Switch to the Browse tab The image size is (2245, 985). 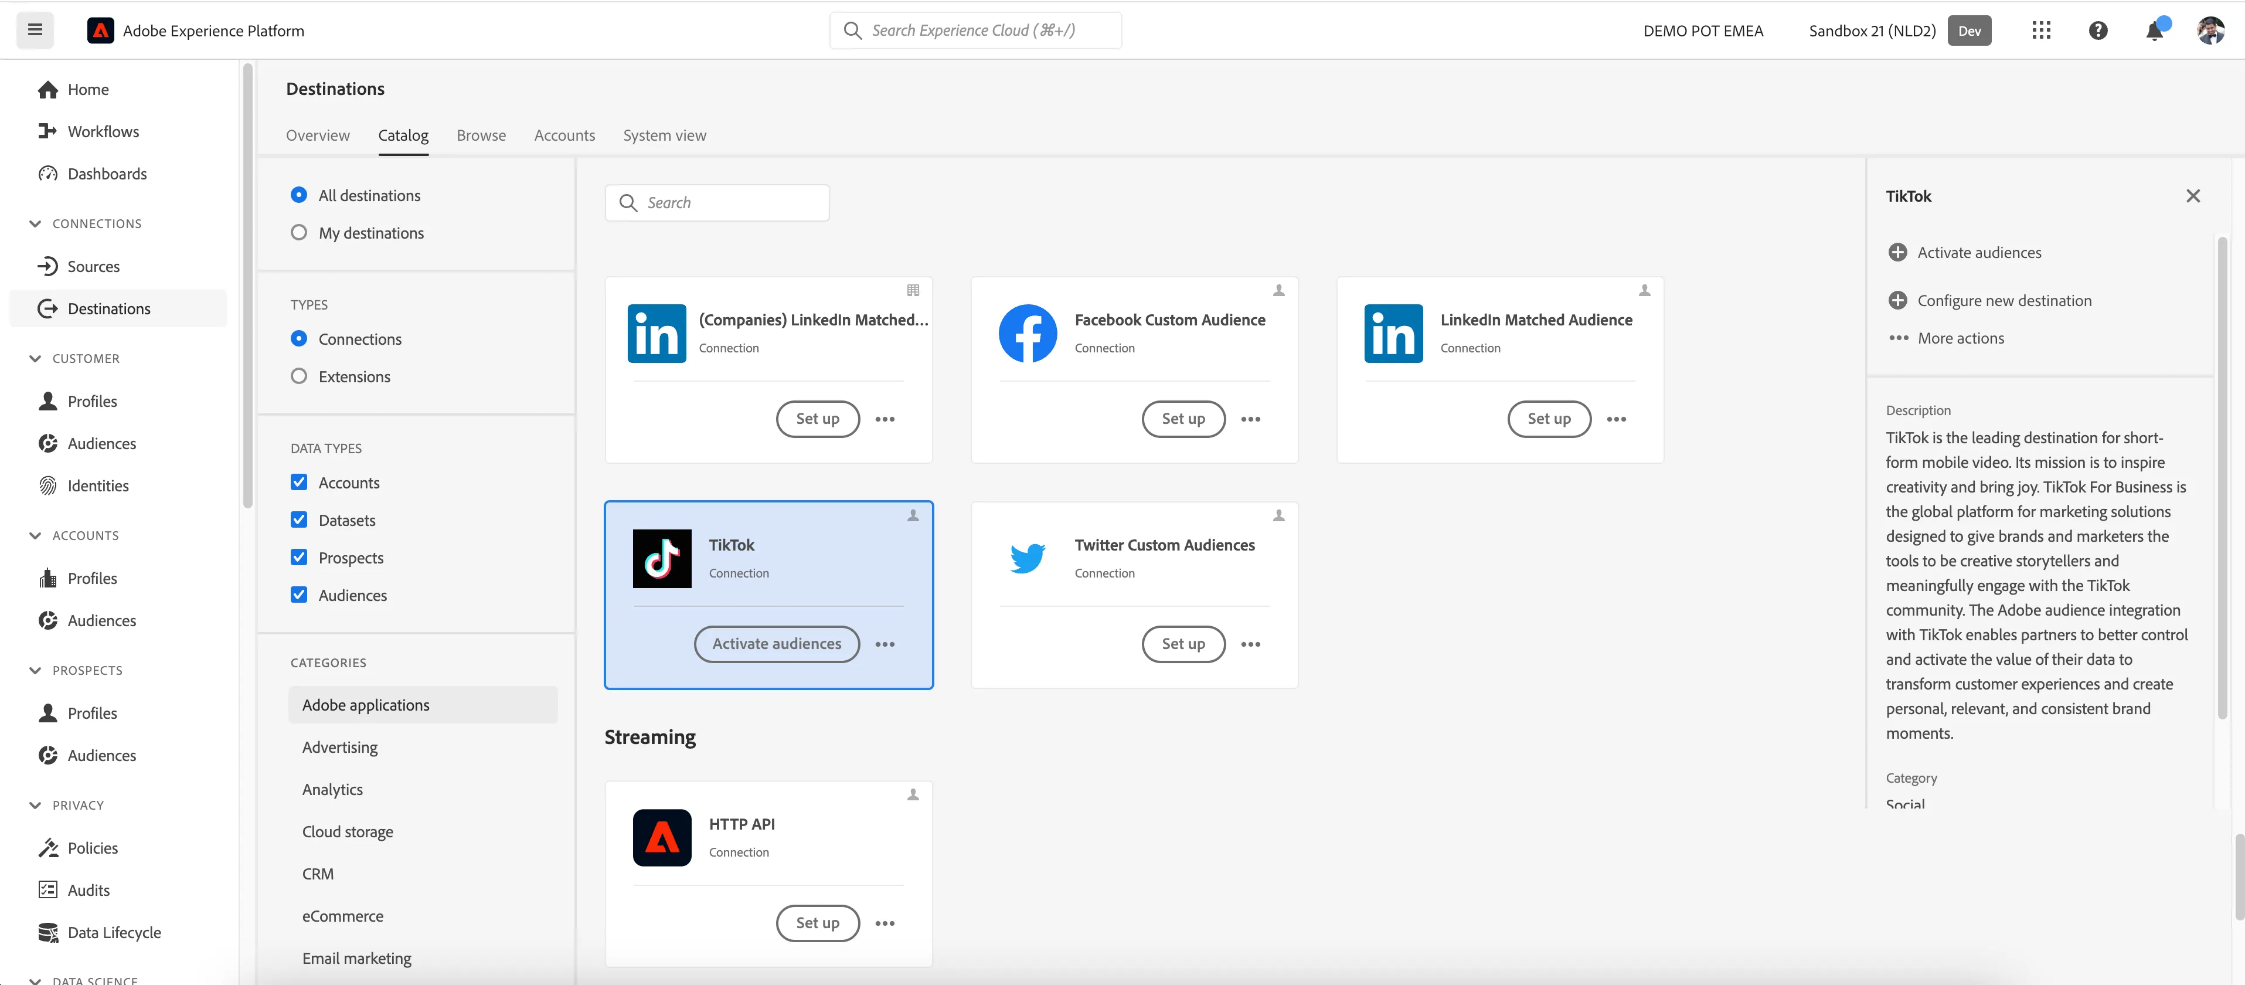coord(481,135)
